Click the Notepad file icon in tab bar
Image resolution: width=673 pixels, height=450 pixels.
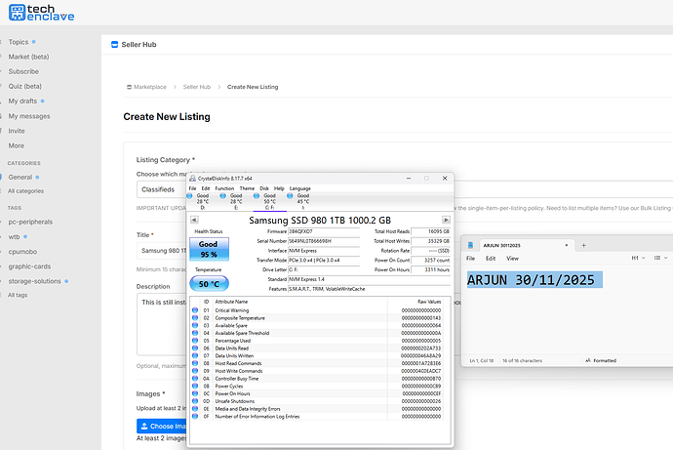471,244
